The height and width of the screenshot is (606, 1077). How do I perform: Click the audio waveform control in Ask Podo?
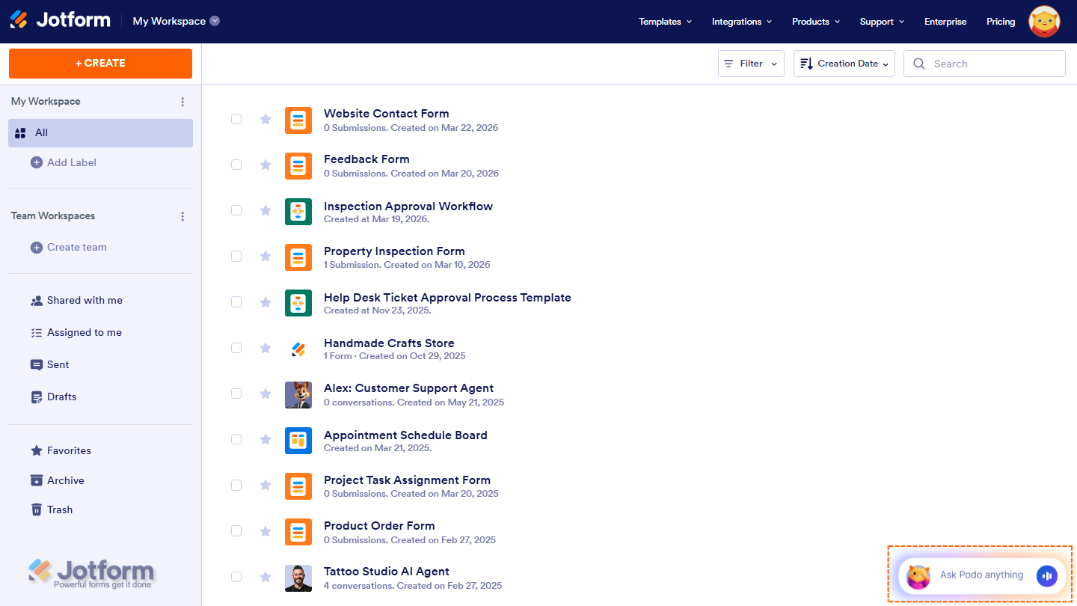(1047, 575)
